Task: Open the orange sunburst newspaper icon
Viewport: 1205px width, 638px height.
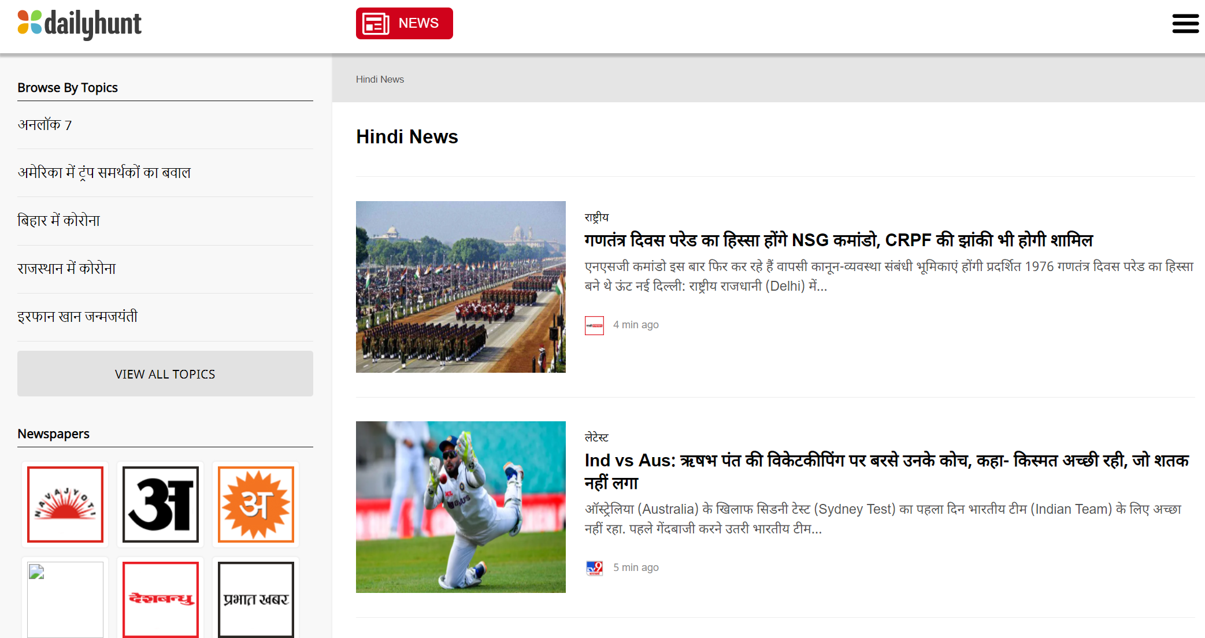Action: point(256,505)
